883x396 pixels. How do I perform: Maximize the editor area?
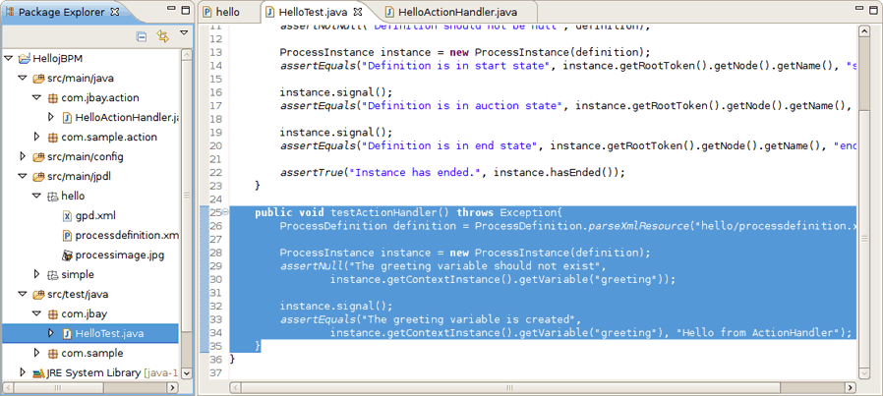coord(872,9)
